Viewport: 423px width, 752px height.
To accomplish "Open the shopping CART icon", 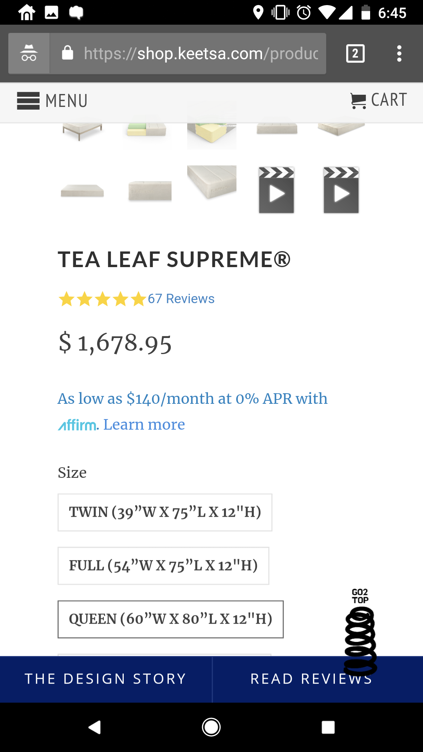I will 358,101.
